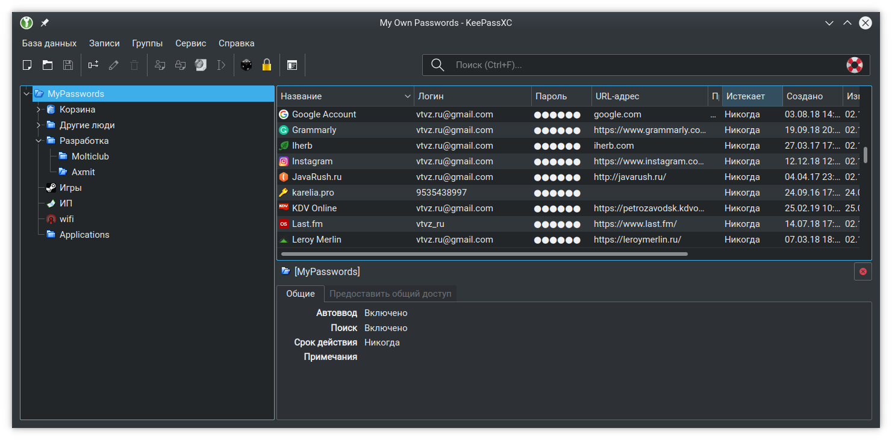Sort by the Истекает column header

[x=752, y=96]
